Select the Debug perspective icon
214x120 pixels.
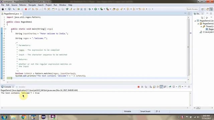pos(211,9)
